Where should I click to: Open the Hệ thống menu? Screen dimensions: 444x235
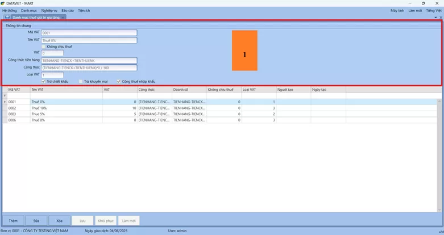[x=9, y=10]
